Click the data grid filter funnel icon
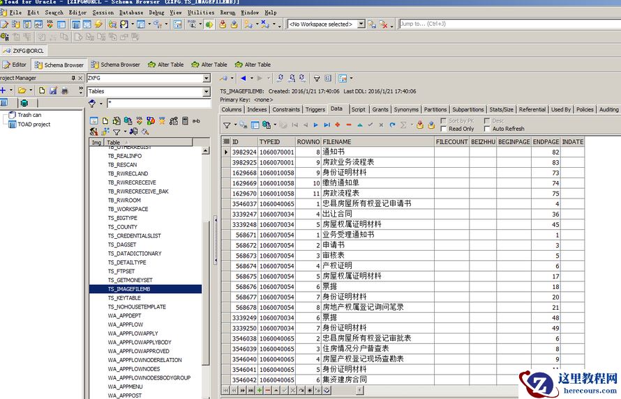This screenshot has height=399, width=621. pos(226,125)
